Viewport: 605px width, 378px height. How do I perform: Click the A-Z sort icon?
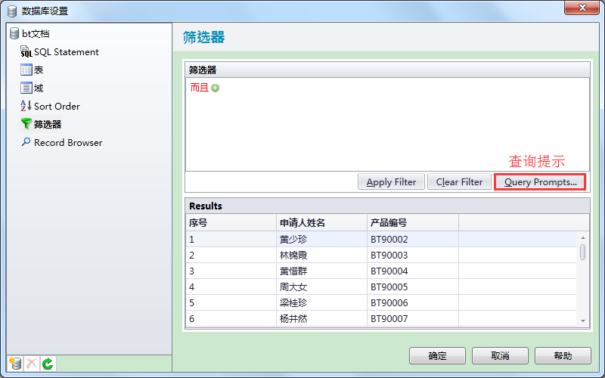[x=26, y=106]
